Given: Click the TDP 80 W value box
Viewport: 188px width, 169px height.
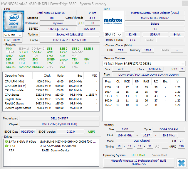Looking at the screenshot, I should pyautogui.click(x=17, y=40).
